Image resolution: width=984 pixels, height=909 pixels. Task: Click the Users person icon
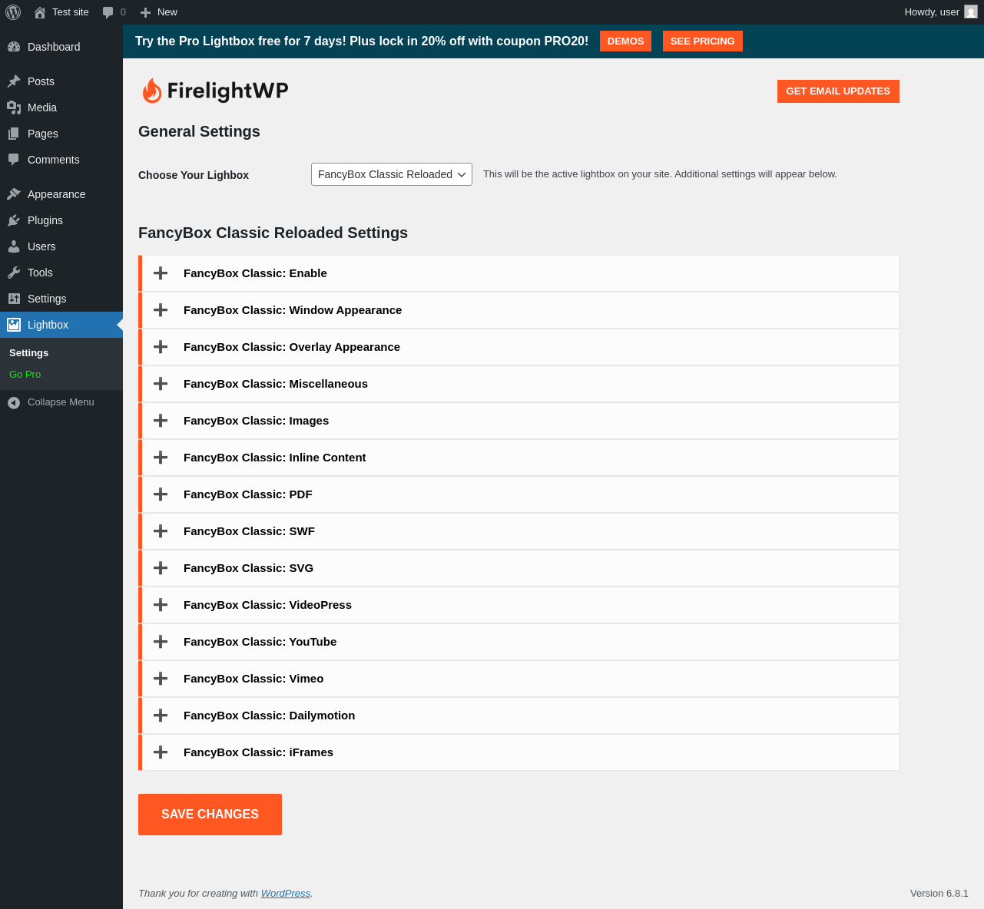pos(14,246)
